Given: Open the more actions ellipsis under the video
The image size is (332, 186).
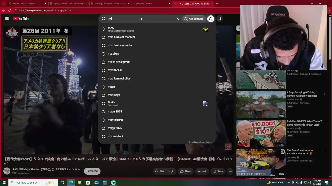Looking at the screenshot, I should point(230,171).
